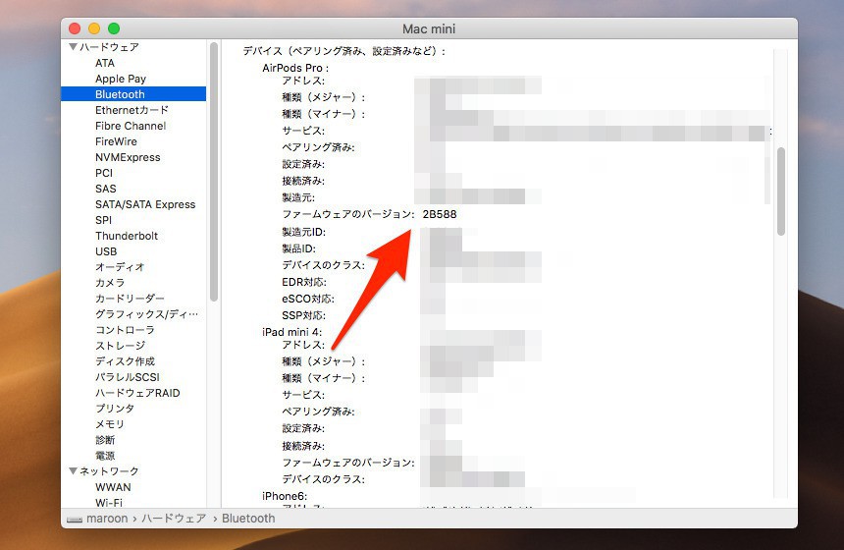
Task: Select 診断 in the sidebar
Action: (105, 440)
